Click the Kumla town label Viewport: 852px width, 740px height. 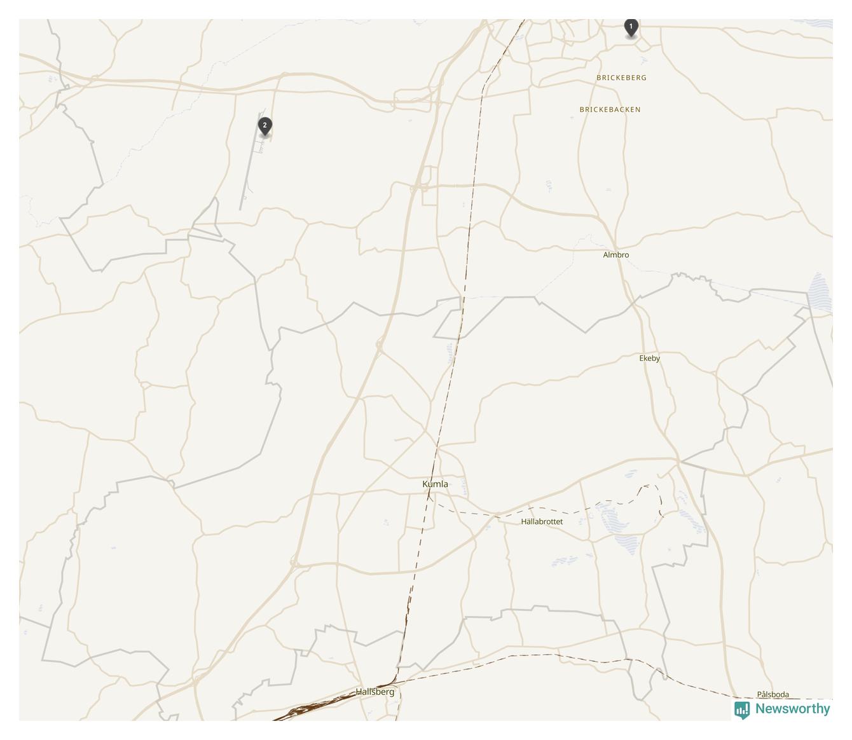pos(435,484)
